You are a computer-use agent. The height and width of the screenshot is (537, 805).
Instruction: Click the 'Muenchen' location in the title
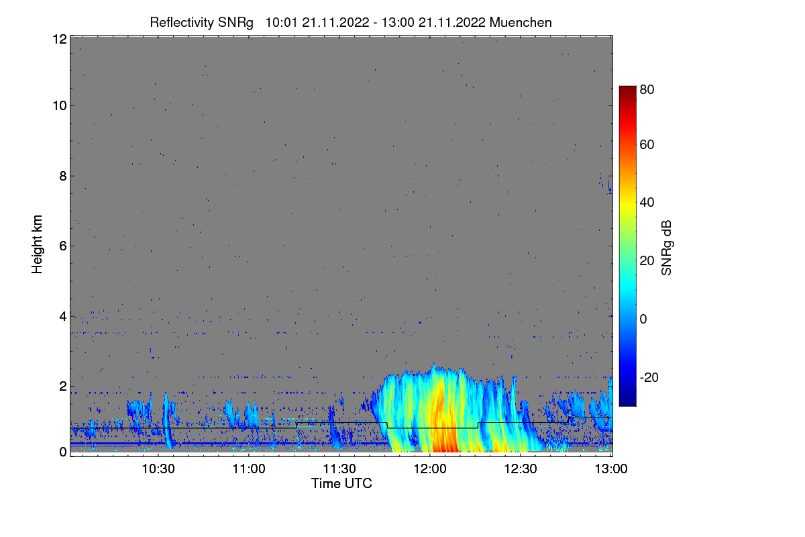521,22
